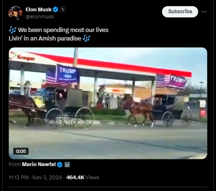This screenshot has width=216, height=191.
Task: Play the horse and buggy video
Action: click(108, 103)
